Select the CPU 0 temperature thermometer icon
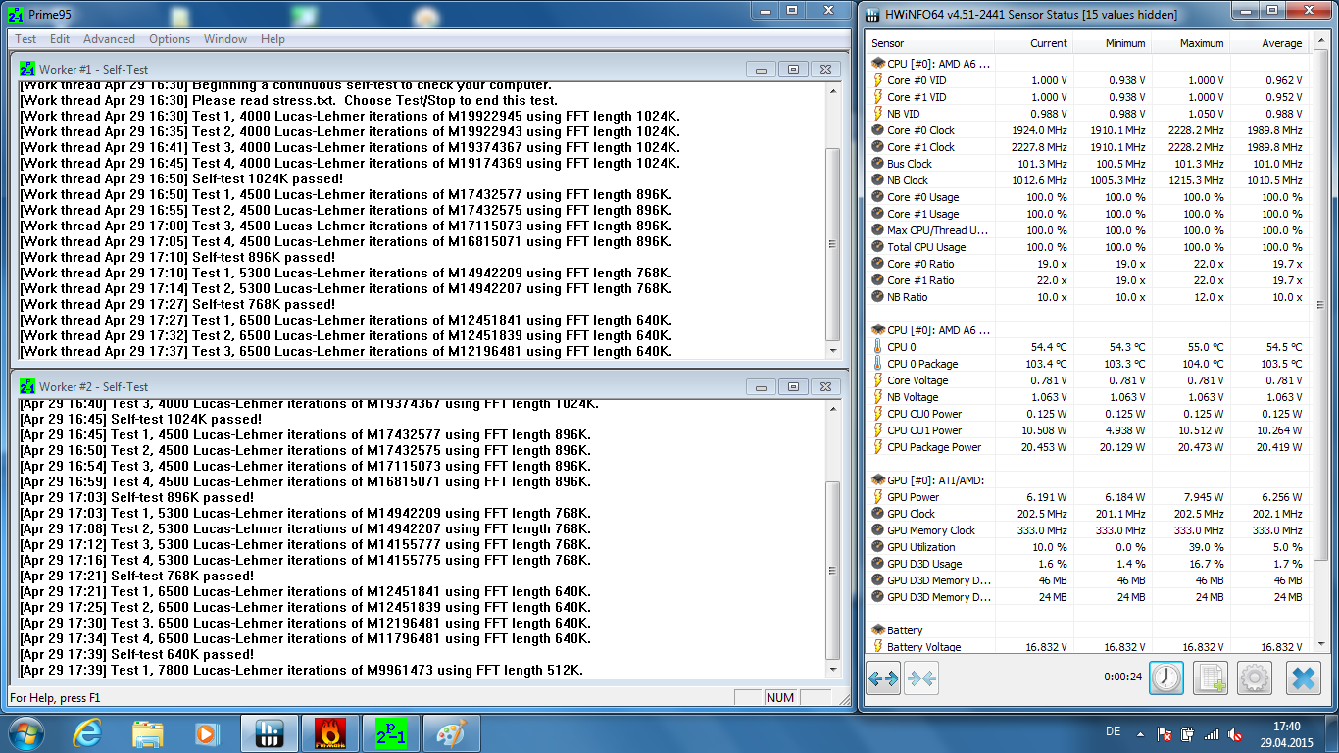1339x753 pixels. [x=878, y=347]
